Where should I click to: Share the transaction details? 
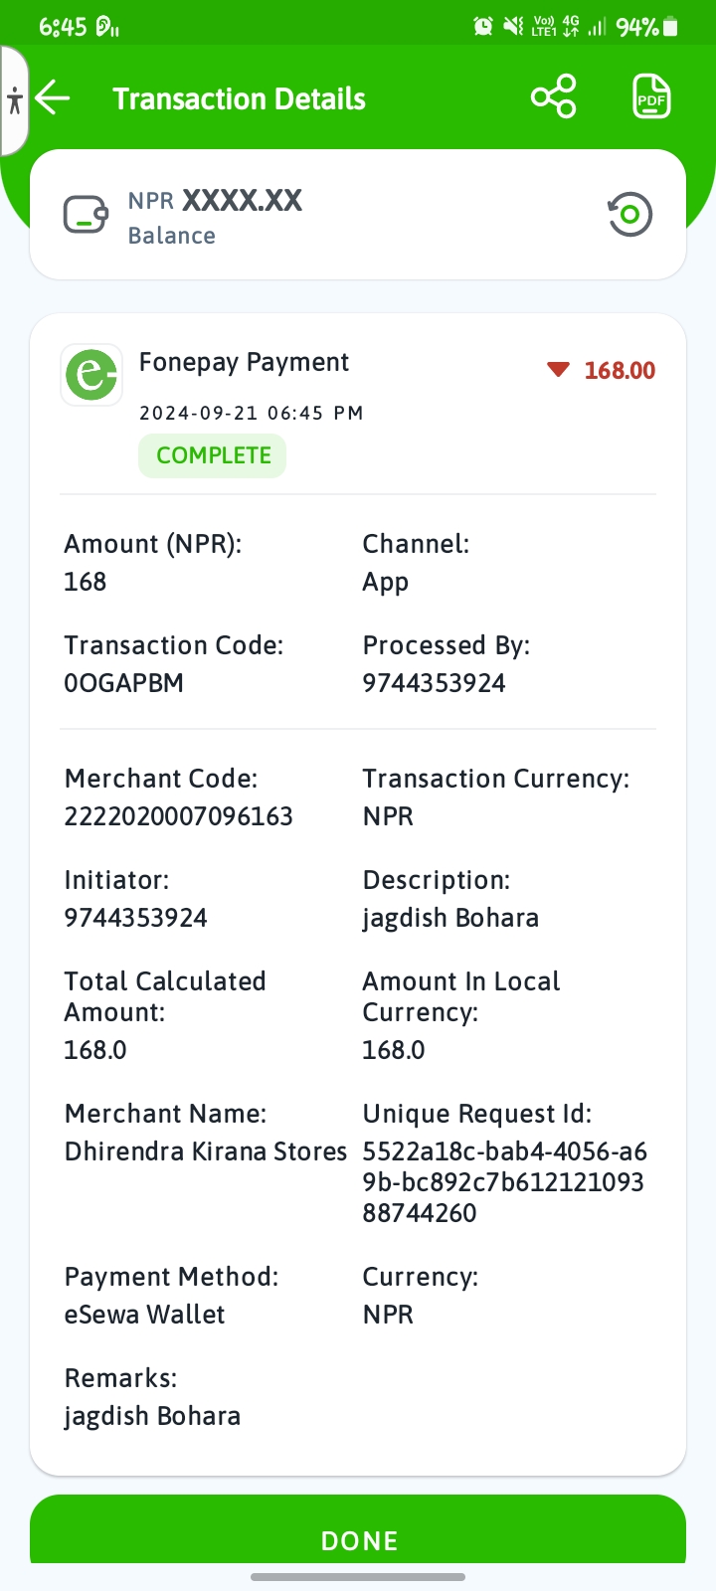click(554, 97)
